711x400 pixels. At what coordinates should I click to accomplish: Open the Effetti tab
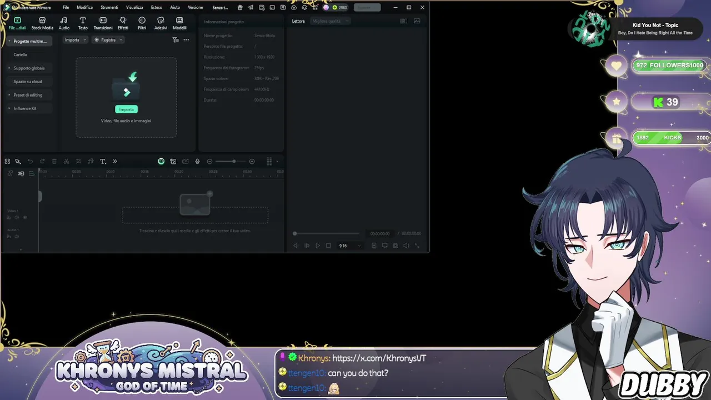[123, 23]
